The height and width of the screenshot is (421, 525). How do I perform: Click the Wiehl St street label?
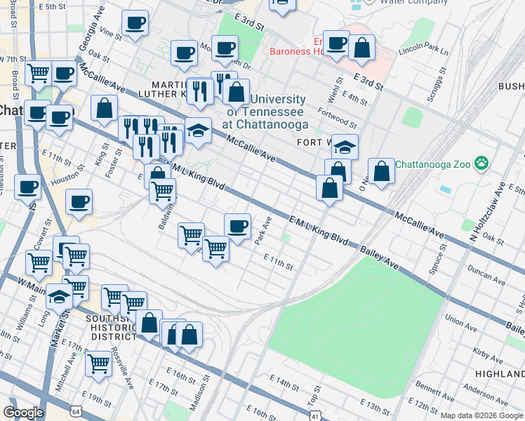(335, 91)
